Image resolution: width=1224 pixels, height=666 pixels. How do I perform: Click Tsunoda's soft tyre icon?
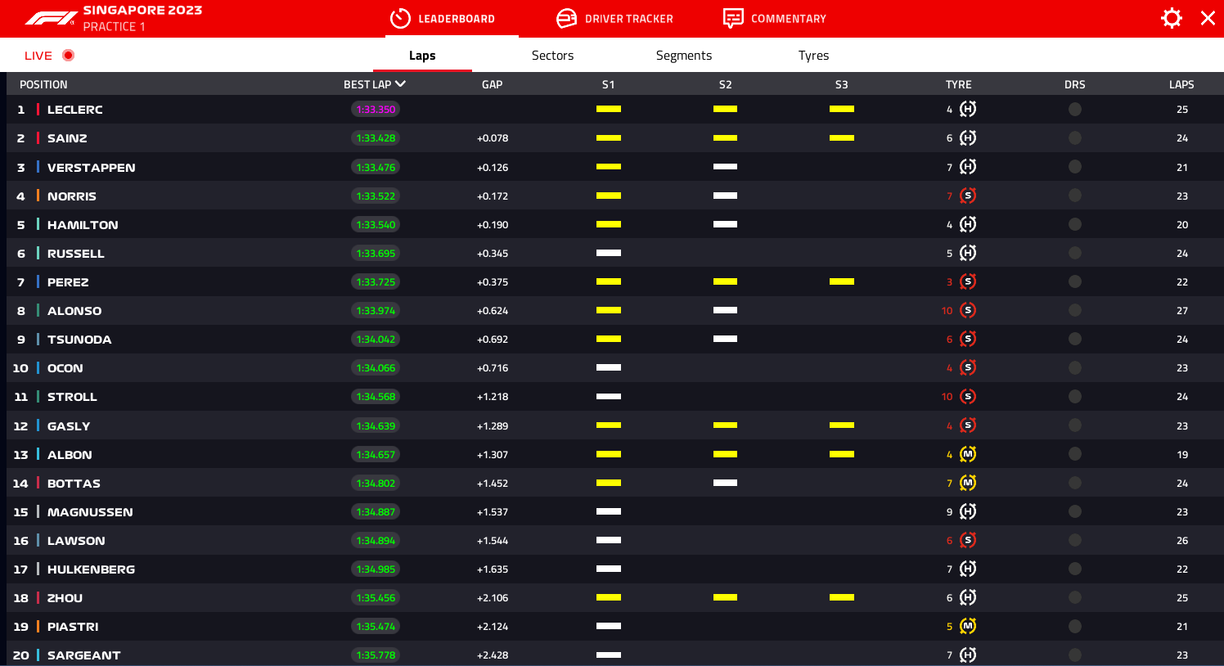[x=968, y=339]
